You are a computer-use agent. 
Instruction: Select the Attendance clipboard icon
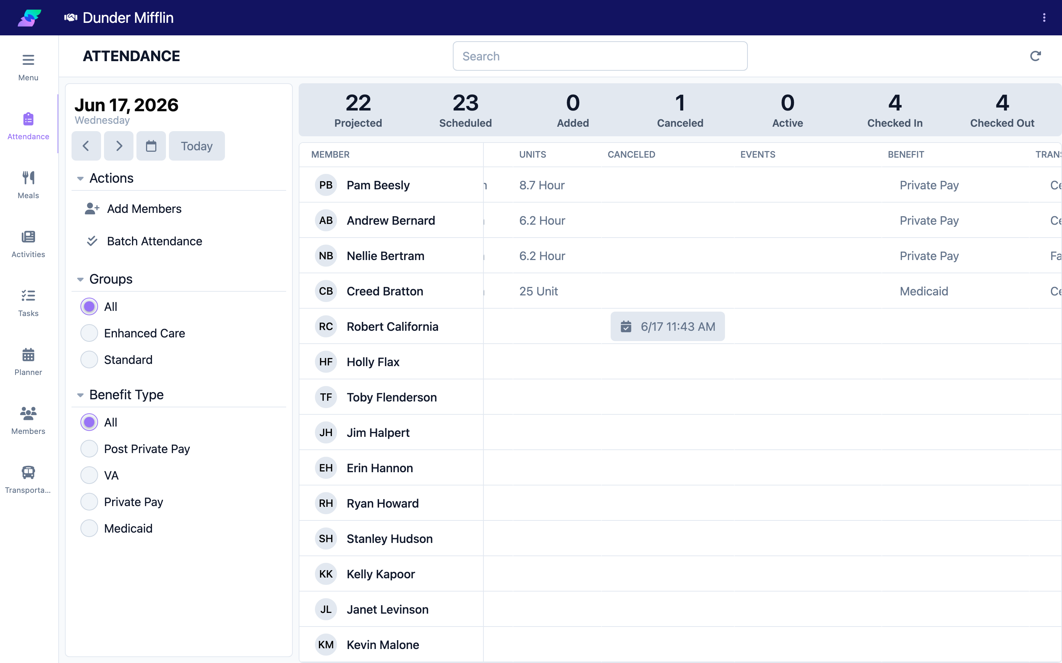(x=28, y=119)
